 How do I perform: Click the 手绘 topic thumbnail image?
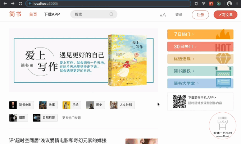click(67, 105)
